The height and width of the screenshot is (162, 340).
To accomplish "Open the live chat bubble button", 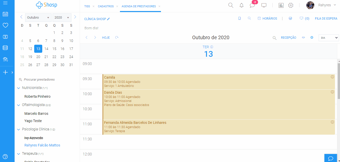I will (x=331, y=158).
